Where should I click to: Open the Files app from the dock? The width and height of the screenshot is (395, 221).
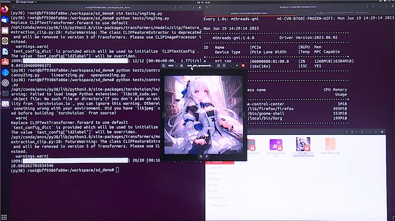click(x=5, y=31)
